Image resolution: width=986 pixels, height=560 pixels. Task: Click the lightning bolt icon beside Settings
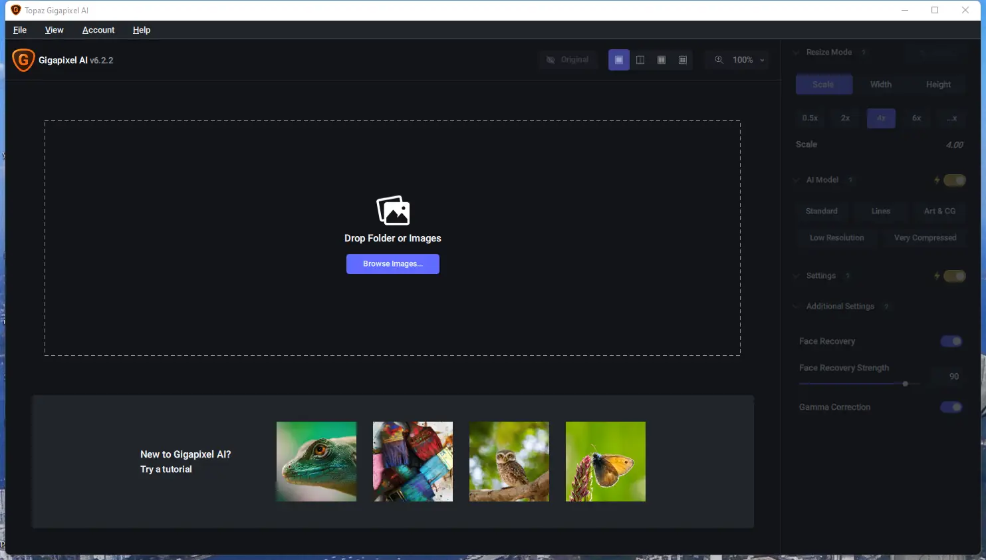coord(937,276)
